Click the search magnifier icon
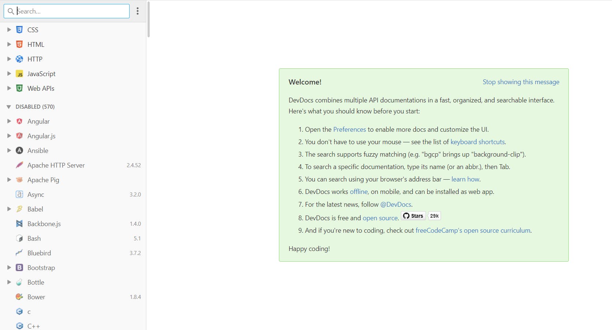The image size is (612, 330). click(11, 11)
